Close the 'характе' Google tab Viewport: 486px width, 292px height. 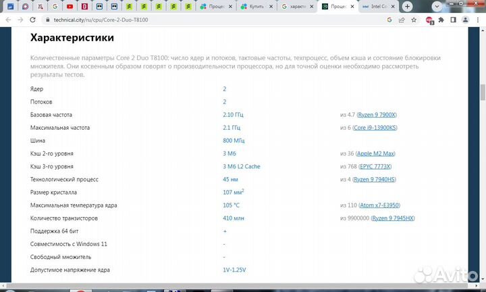pos(311,7)
